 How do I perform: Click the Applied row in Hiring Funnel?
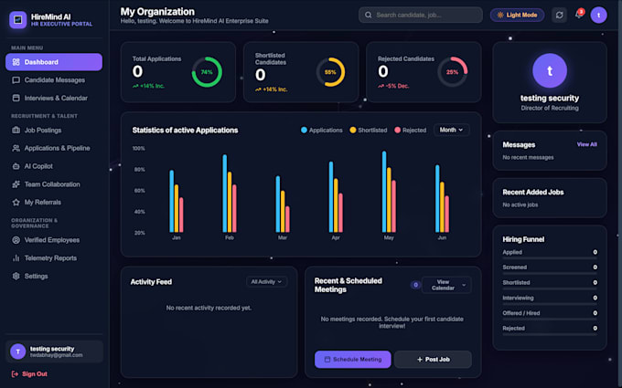click(x=550, y=254)
